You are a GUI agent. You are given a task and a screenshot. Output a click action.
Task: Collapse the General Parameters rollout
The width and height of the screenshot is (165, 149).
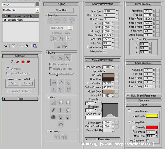(102, 4)
